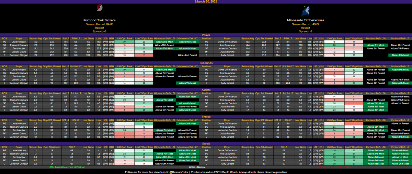Click Donovan Clingan in the Rebounds table

coord(19,83)
